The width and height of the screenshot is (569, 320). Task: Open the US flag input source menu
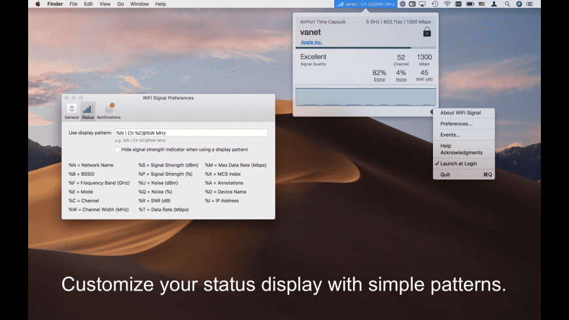pos(481,4)
